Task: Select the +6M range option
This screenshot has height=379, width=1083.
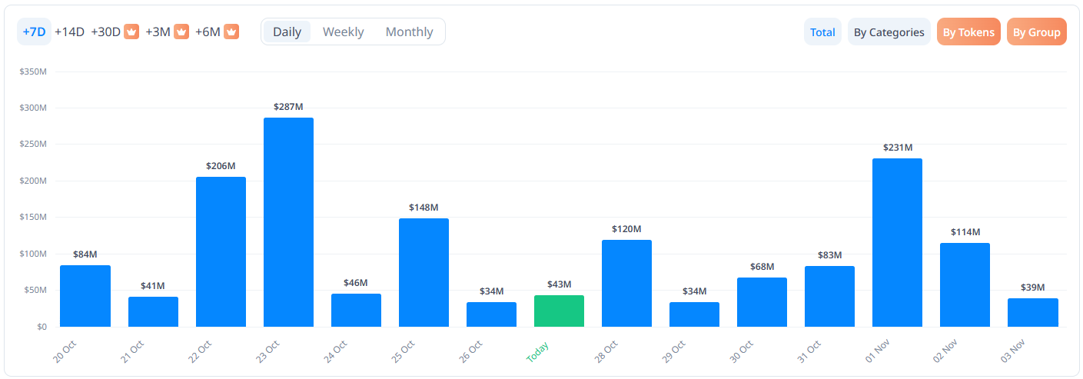Action: pos(208,32)
